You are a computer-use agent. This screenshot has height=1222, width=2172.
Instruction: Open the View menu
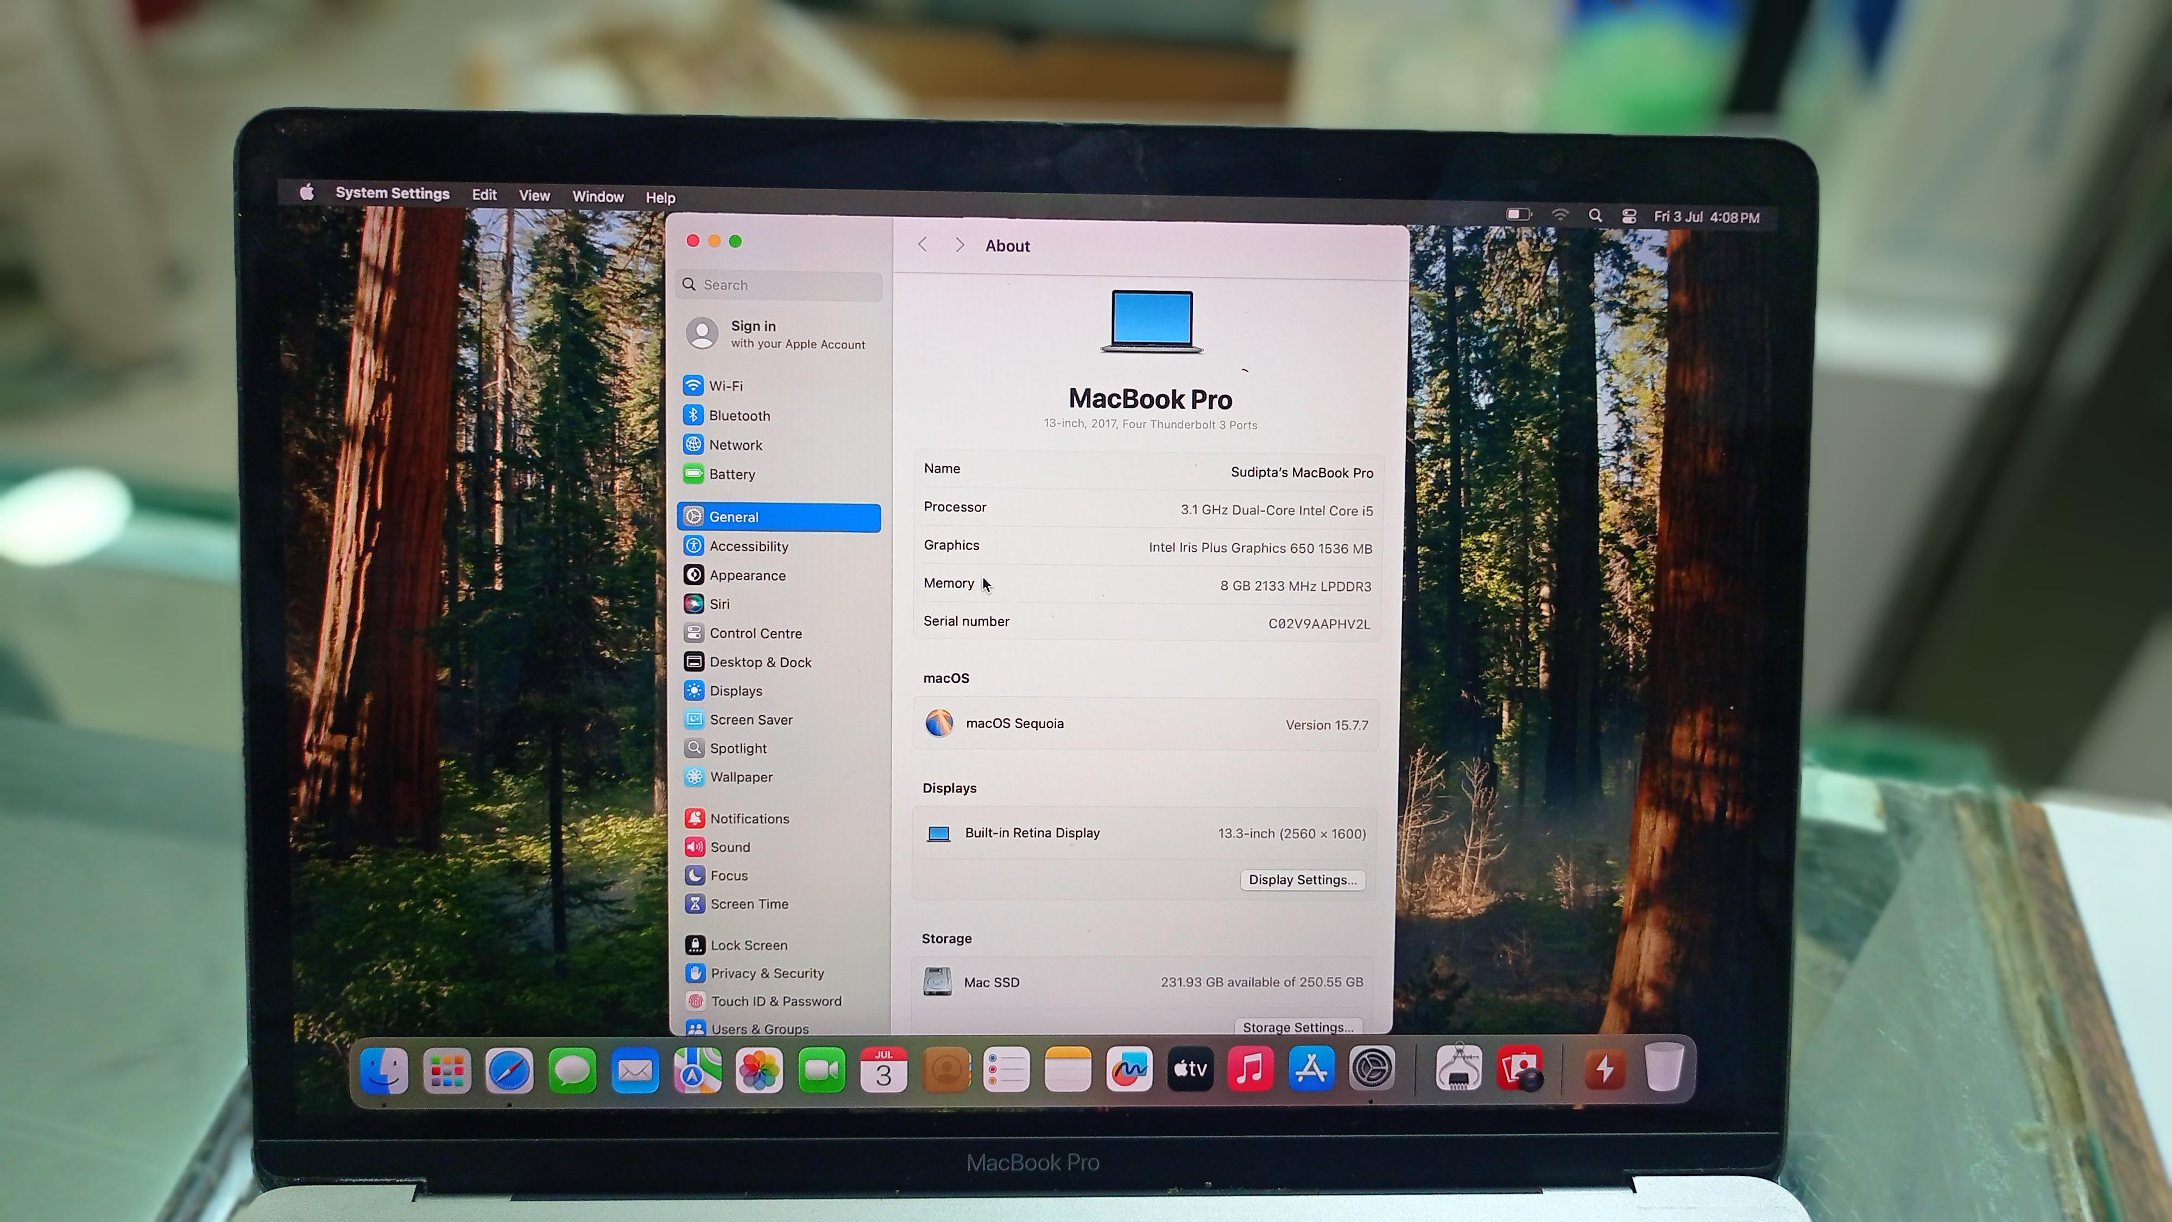point(534,196)
